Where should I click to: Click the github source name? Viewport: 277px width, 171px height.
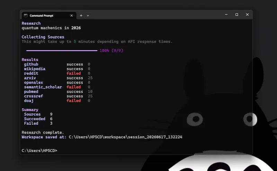(31, 64)
